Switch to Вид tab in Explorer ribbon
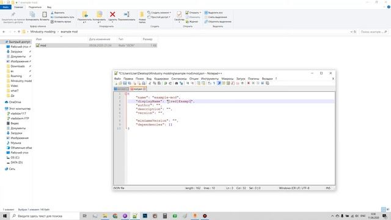 click(x=49, y=7)
